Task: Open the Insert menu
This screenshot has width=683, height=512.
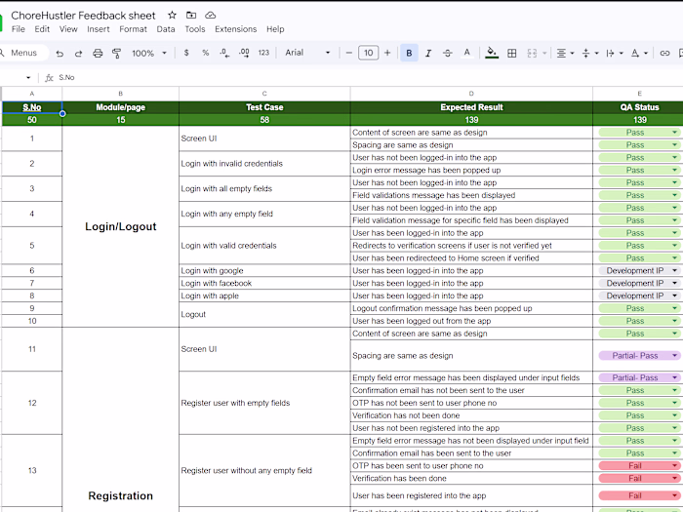Action: [x=99, y=29]
